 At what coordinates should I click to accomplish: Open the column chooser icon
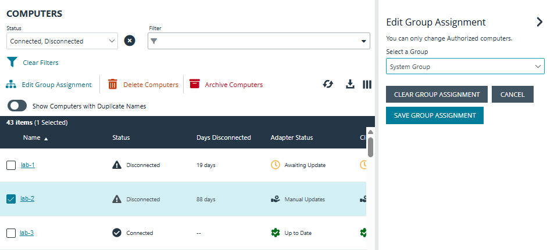(x=367, y=84)
